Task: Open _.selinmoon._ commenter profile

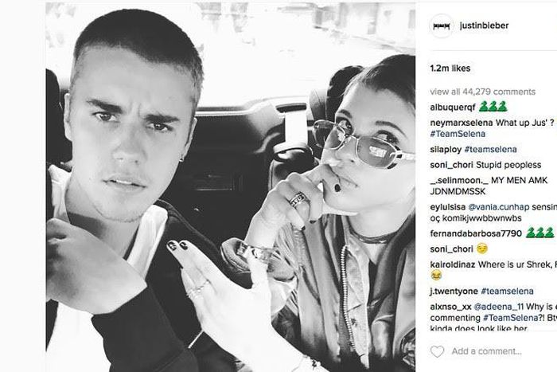Action: click(459, 180)
